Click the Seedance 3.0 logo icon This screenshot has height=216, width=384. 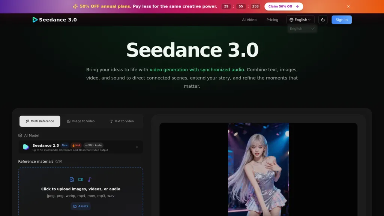click(35, 20)
